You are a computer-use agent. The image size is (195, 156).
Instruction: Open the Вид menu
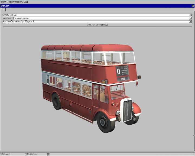pyautogui.click(x=26, y=2)
